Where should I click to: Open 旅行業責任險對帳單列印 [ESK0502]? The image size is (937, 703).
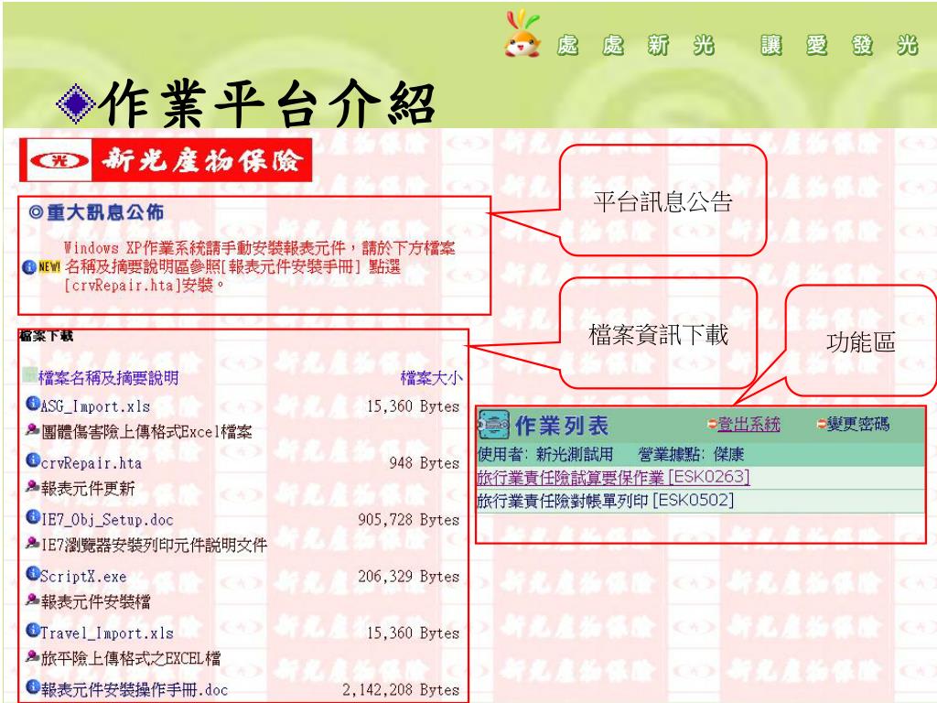[x=606, y=500]
